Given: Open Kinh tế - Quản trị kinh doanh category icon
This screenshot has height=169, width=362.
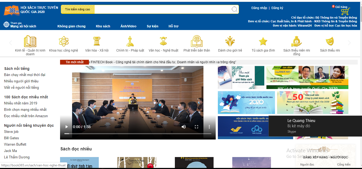Looking at the screenshot, I should pos(30,41).
